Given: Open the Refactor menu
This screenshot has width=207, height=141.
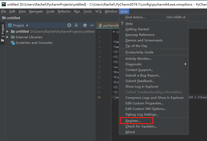Looking at the screenshot, I should tap(64, 11).
